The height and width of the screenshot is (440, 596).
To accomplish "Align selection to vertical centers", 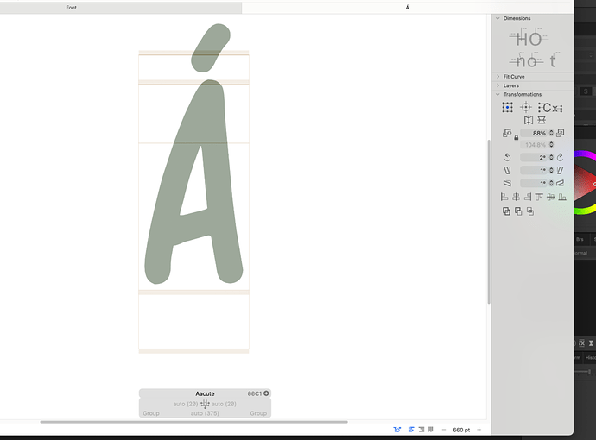I will tap(550, 197).
